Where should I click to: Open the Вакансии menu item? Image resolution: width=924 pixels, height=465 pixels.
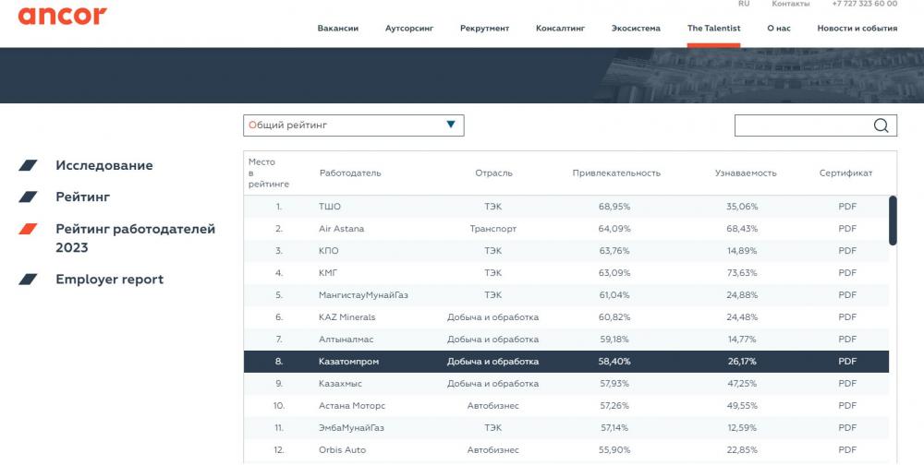pos(337,29)
